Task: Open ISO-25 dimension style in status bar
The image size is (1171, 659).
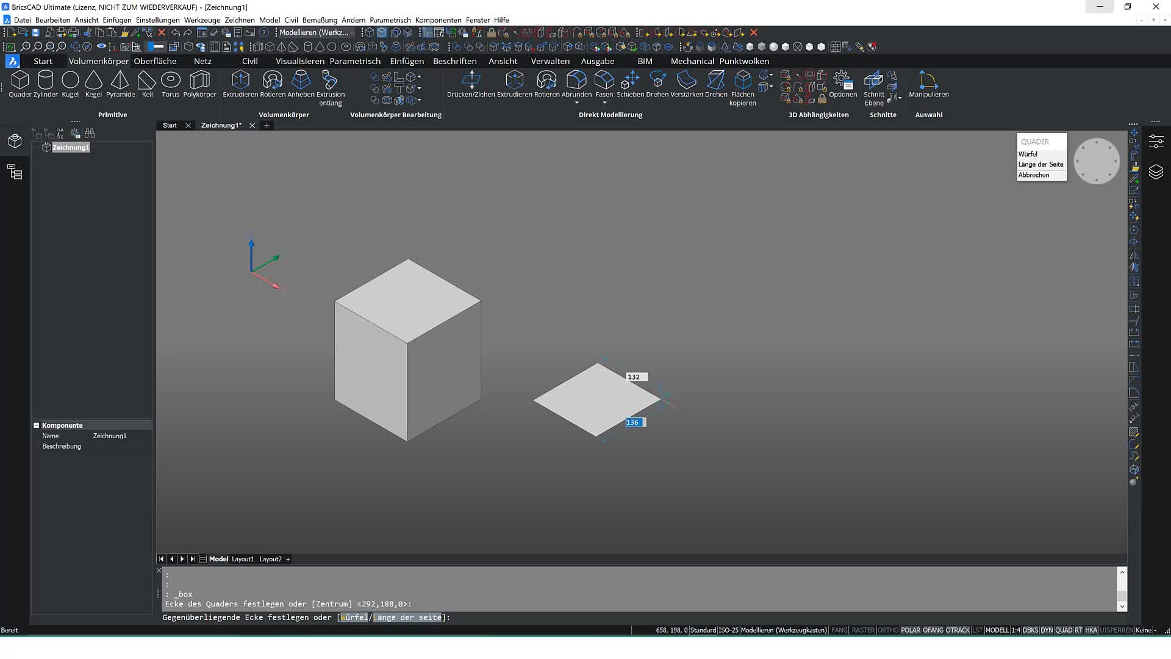Action: [728, 630]
